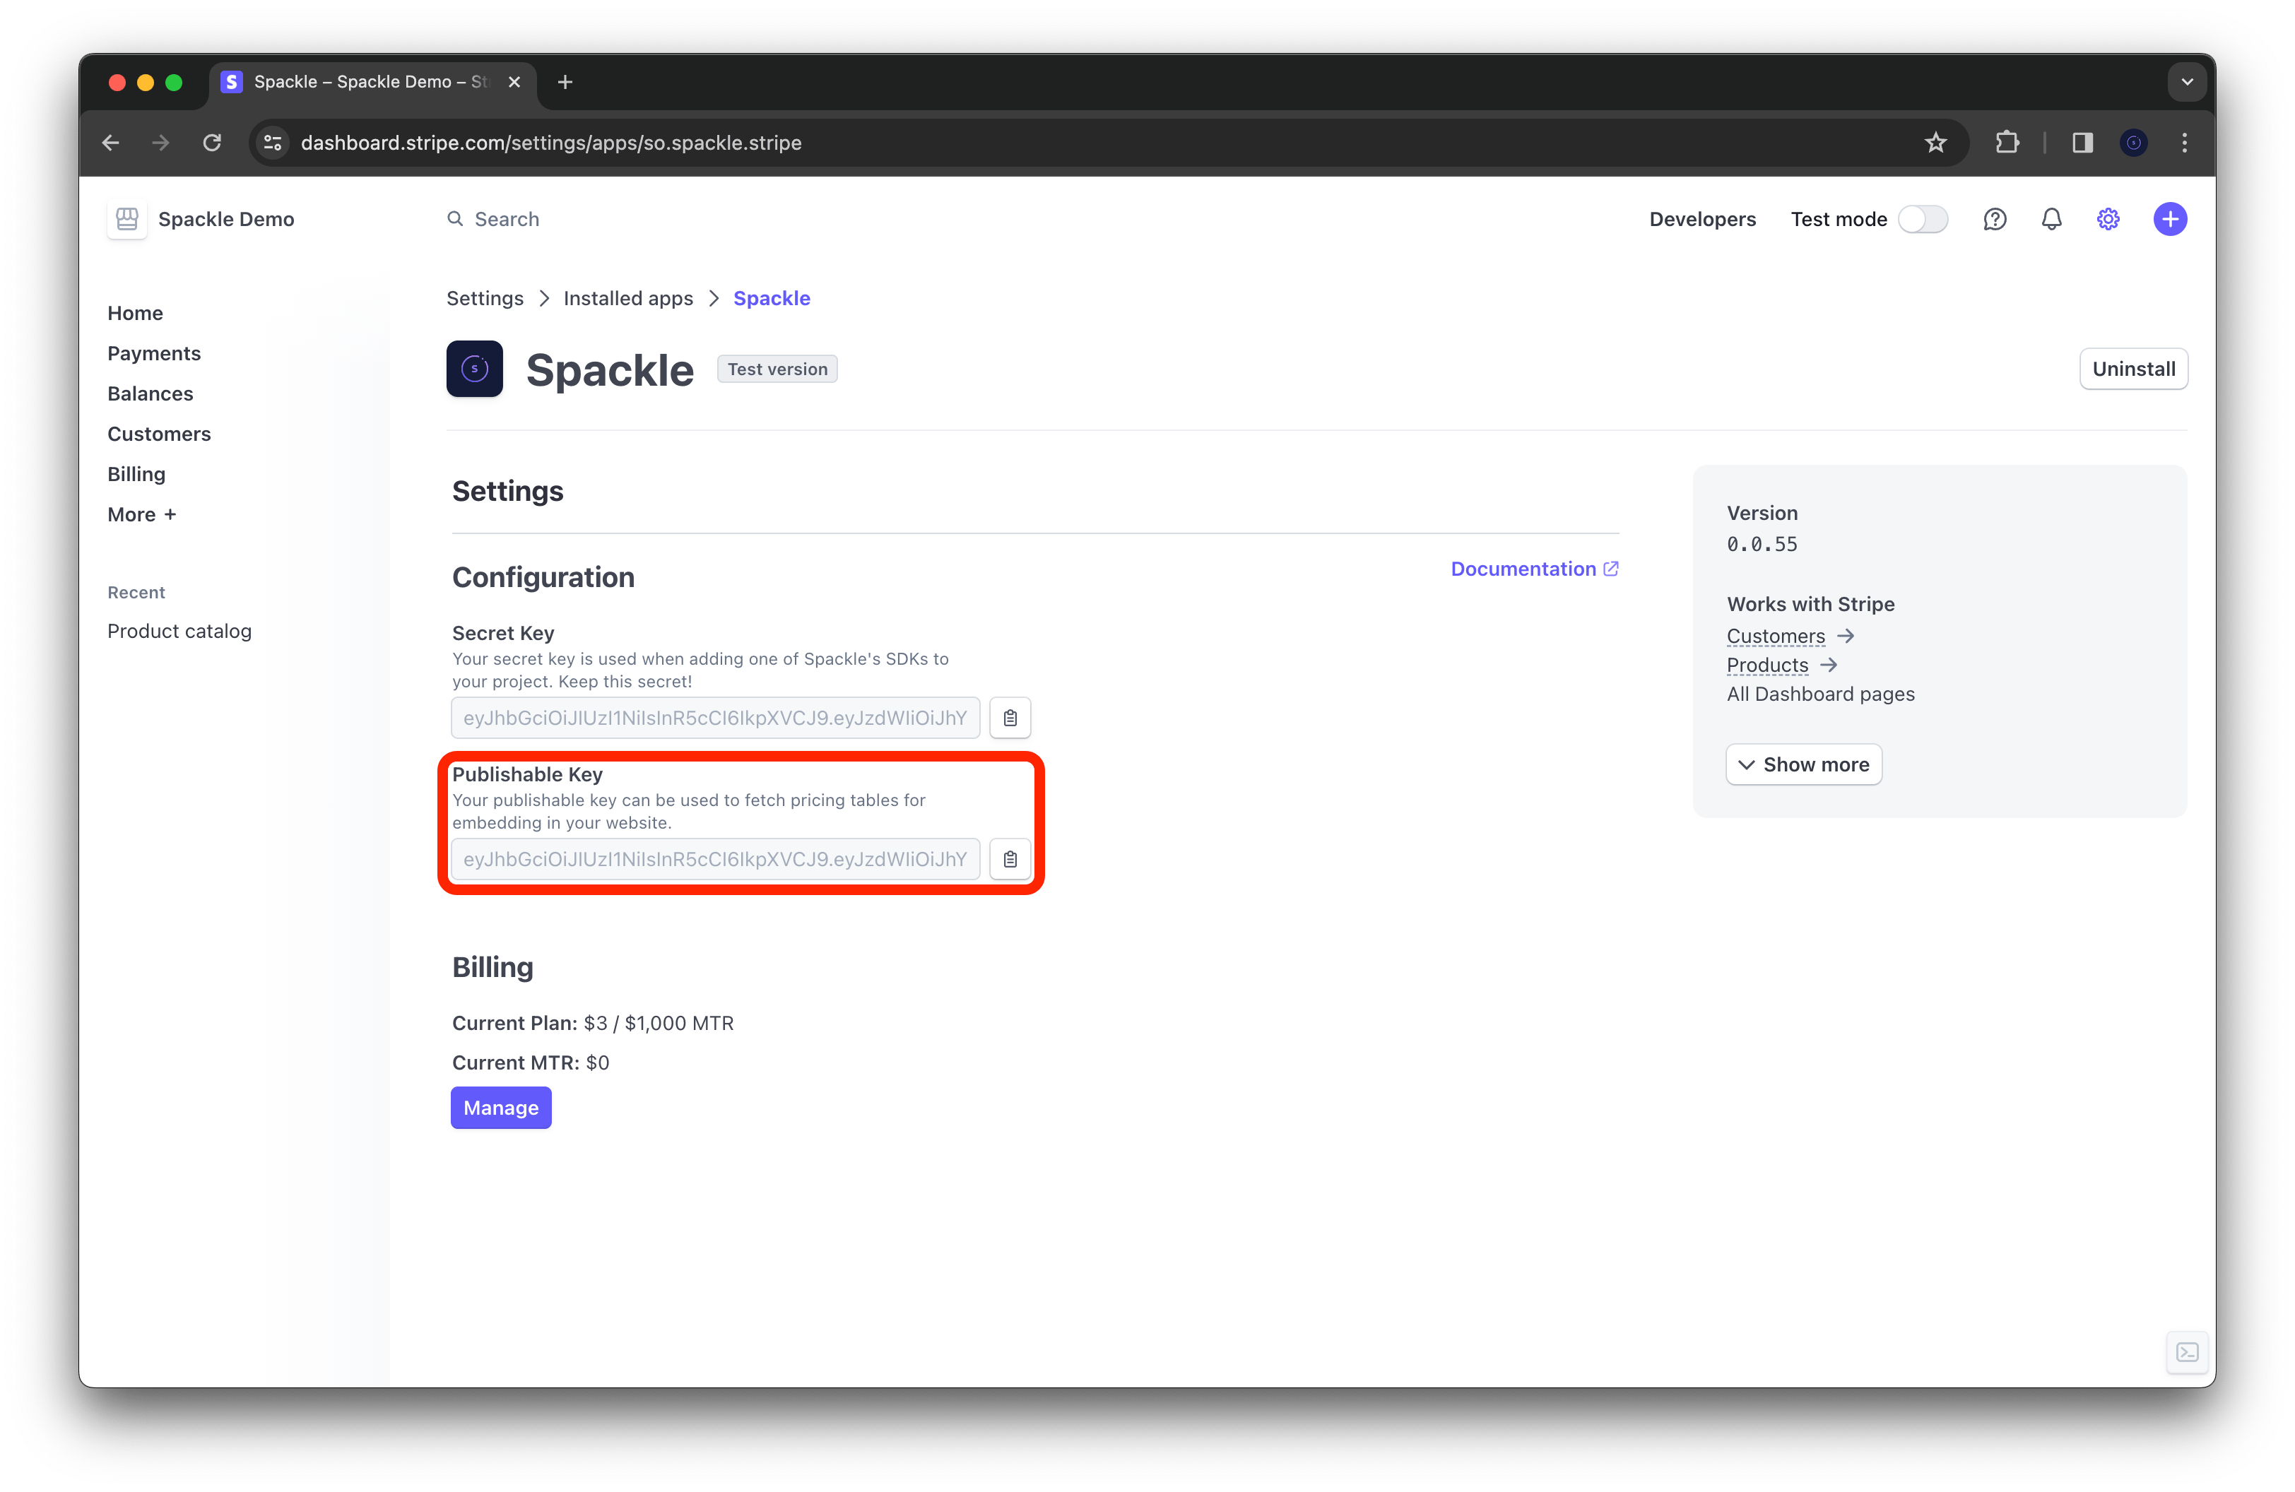
Task: Click the All Dashboard pages text
Action: tap(1821, 694)
